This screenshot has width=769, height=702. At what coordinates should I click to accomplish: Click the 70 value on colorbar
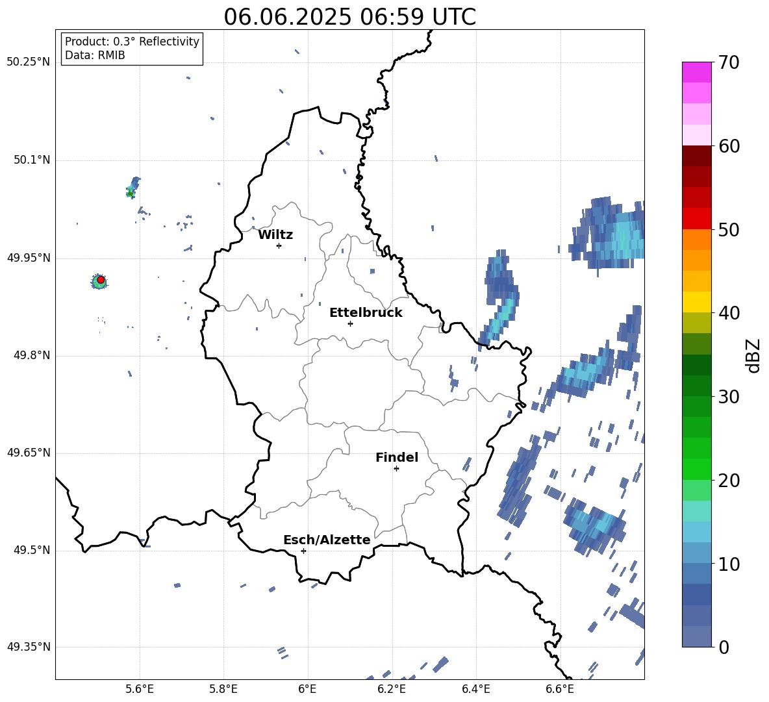click(x=728, y=62)
